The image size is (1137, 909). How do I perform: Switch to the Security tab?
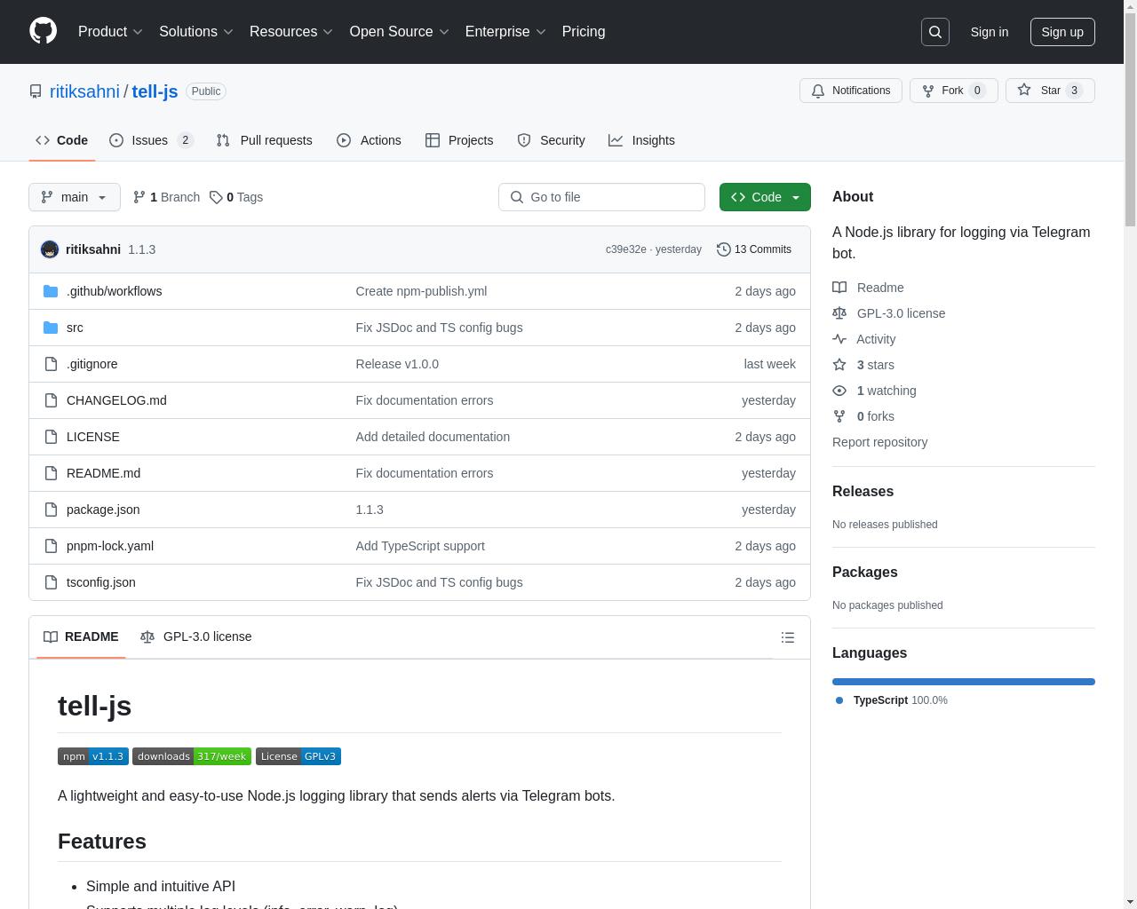pos(551,140)
